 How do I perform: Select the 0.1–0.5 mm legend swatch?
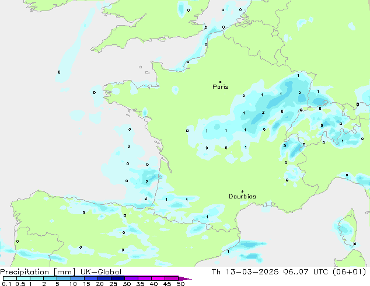pyautogui.click(x=10, y=278)
